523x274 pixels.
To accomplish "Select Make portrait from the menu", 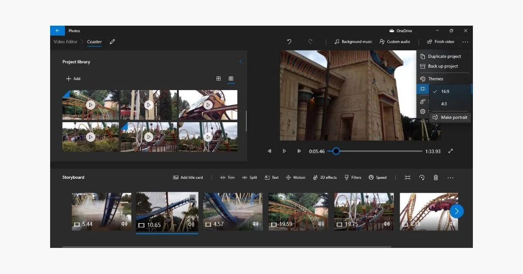I will [453, 117].
